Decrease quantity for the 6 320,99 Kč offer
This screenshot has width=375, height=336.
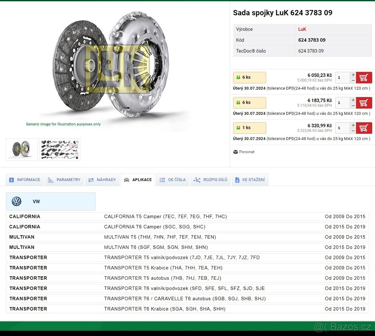pos(353,131)
